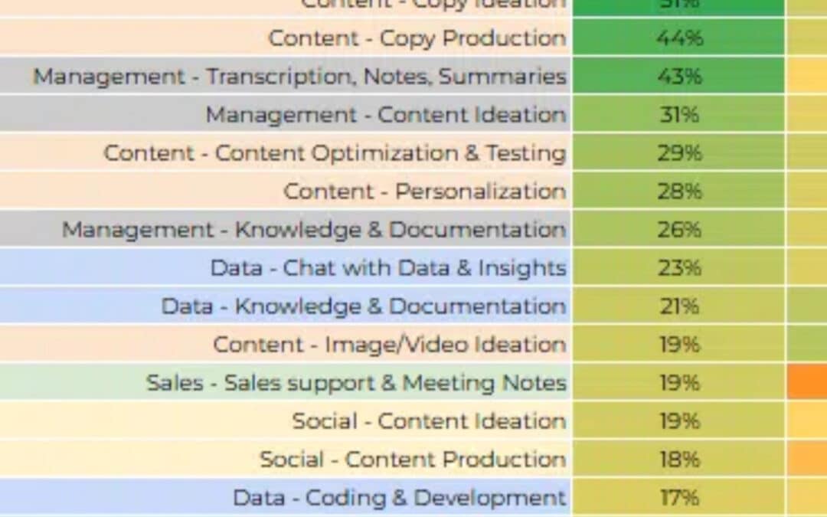Select Management - Transcription, Notes, Summaries label

(x=299, y=77)
